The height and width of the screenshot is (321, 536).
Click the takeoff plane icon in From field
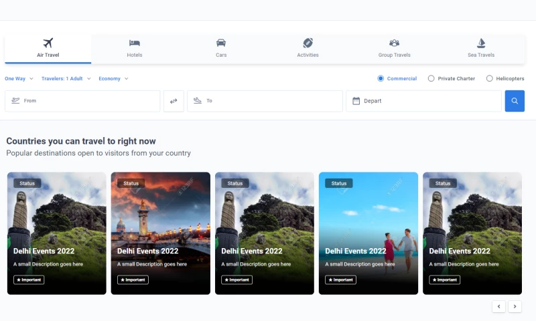pyautogui.click(x=15, y=100)
